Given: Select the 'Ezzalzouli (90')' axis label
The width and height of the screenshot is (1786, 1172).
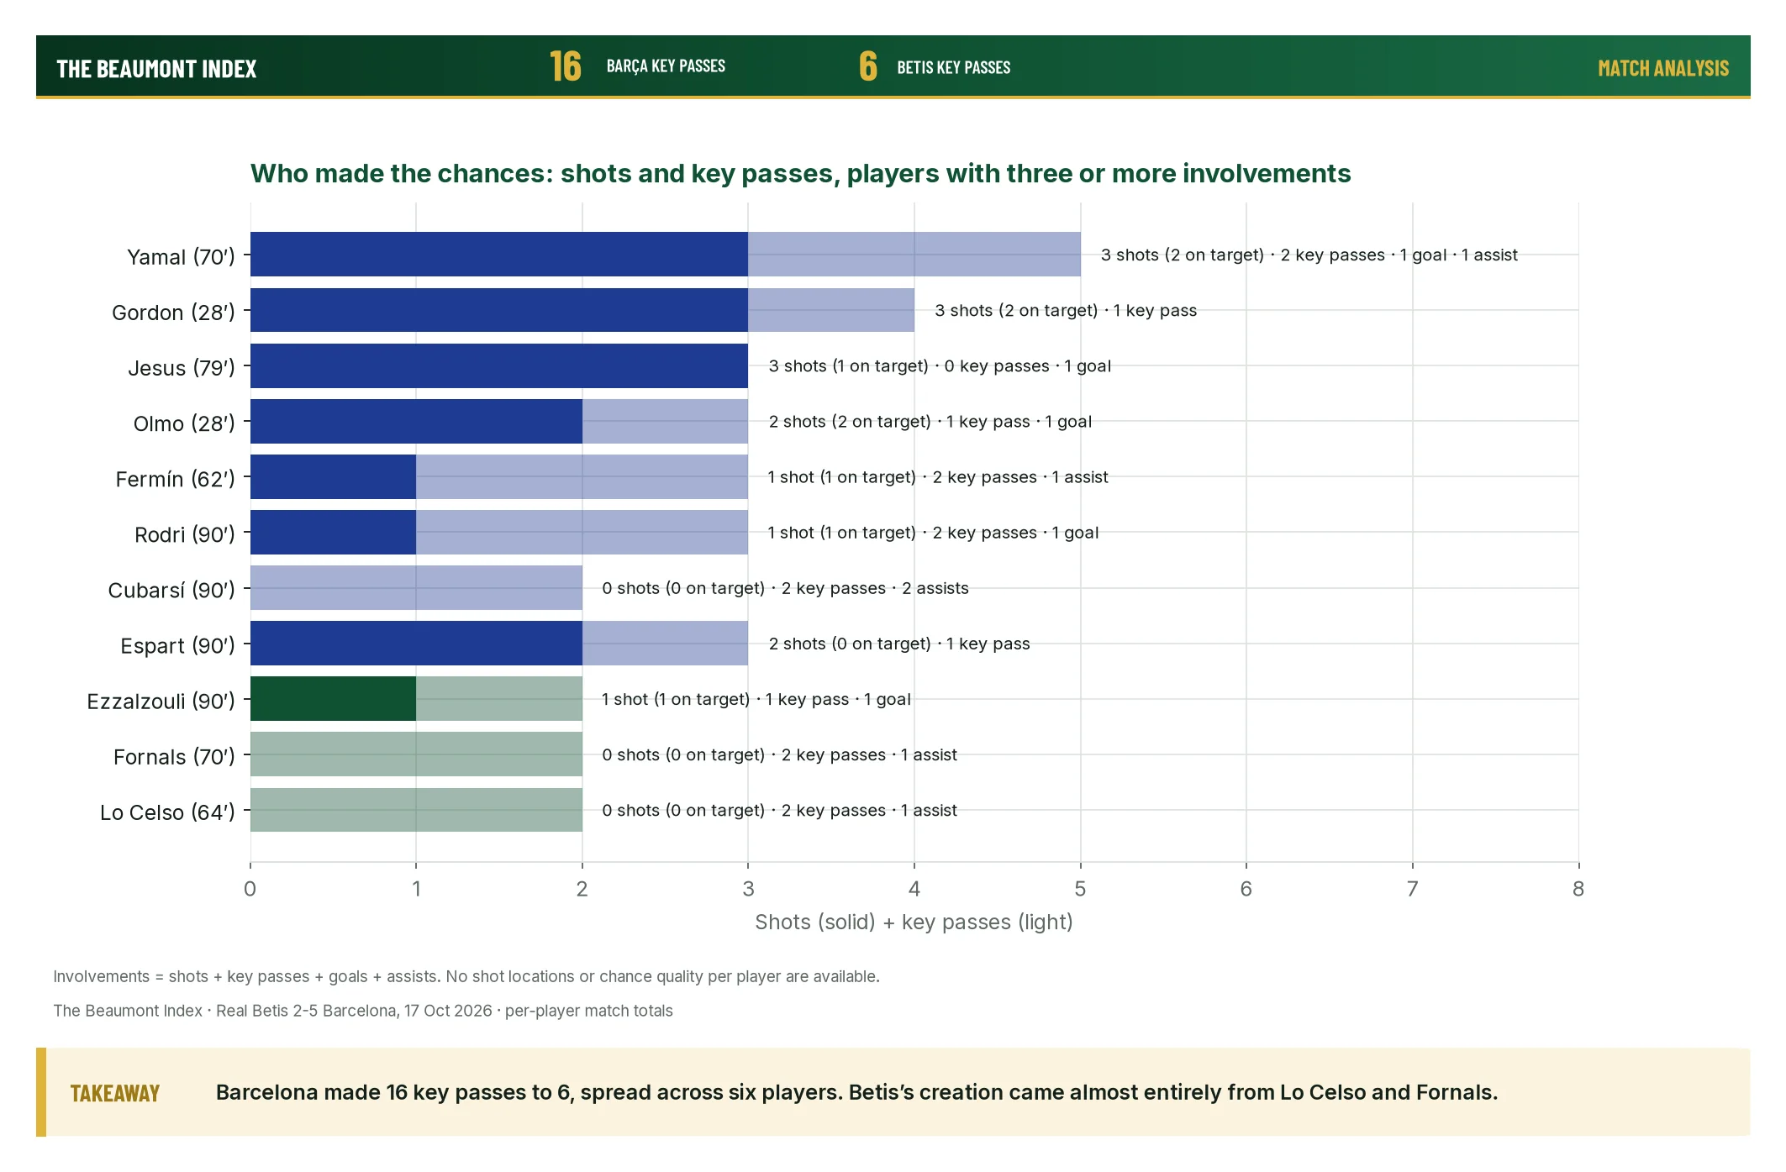Looking at the screenshot, I should (161, 701).
